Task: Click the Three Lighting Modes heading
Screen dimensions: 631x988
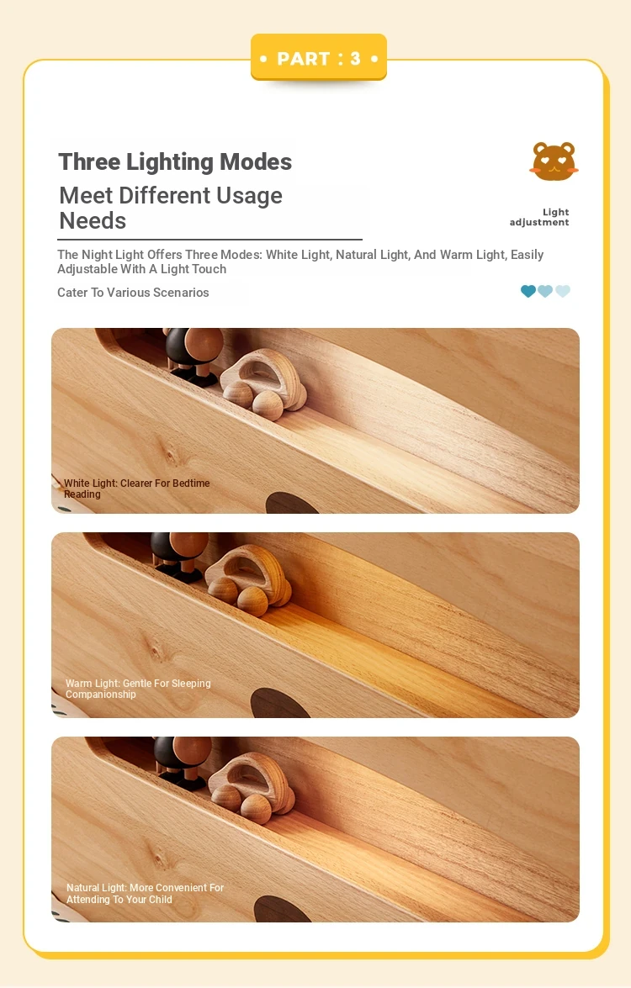Action: pyautogui.click(x=175, y=162)
